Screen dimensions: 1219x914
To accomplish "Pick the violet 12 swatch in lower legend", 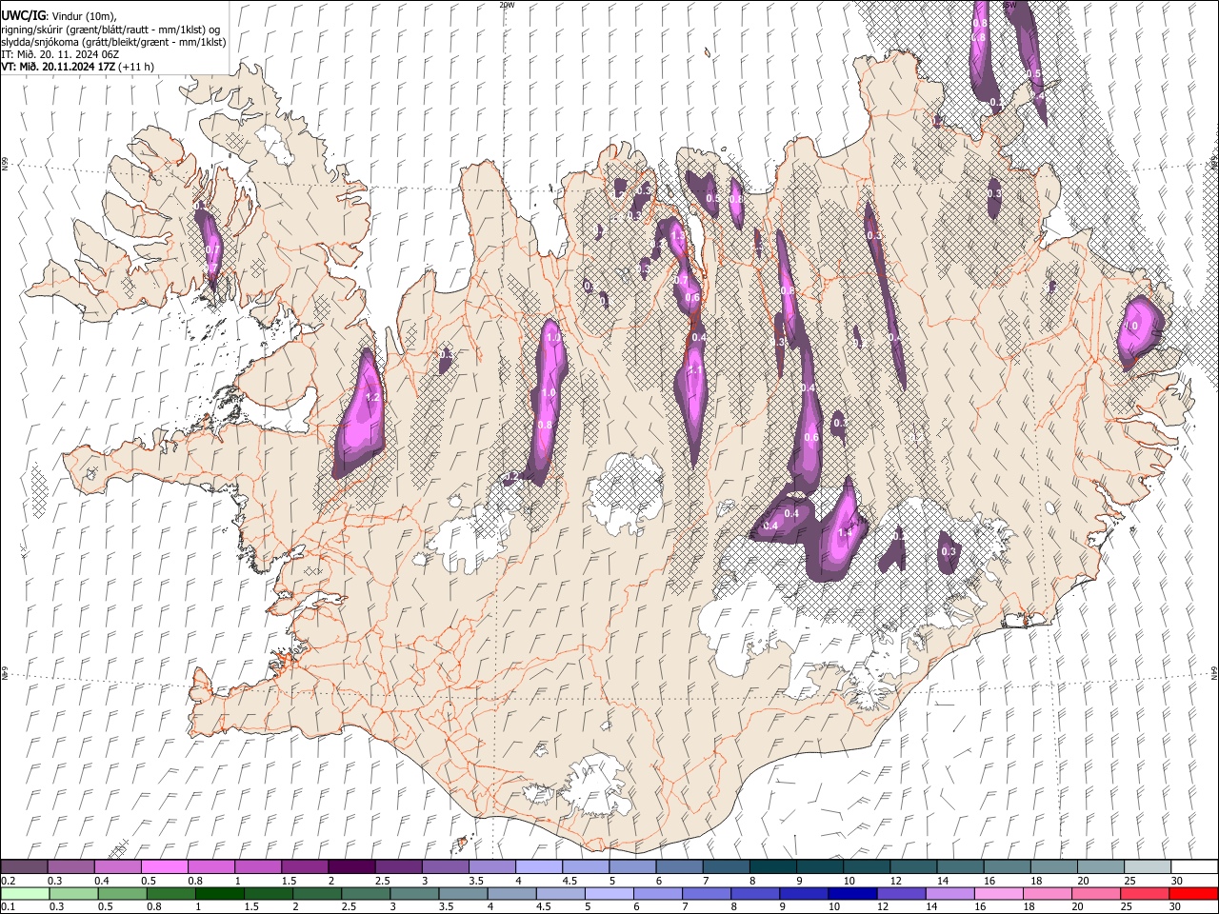I will (x=901, y=893).
